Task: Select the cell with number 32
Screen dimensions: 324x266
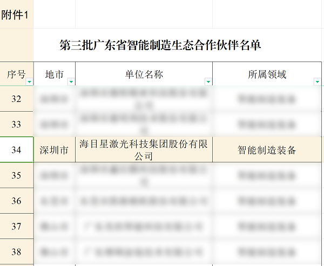Action: tap(17, 99)
